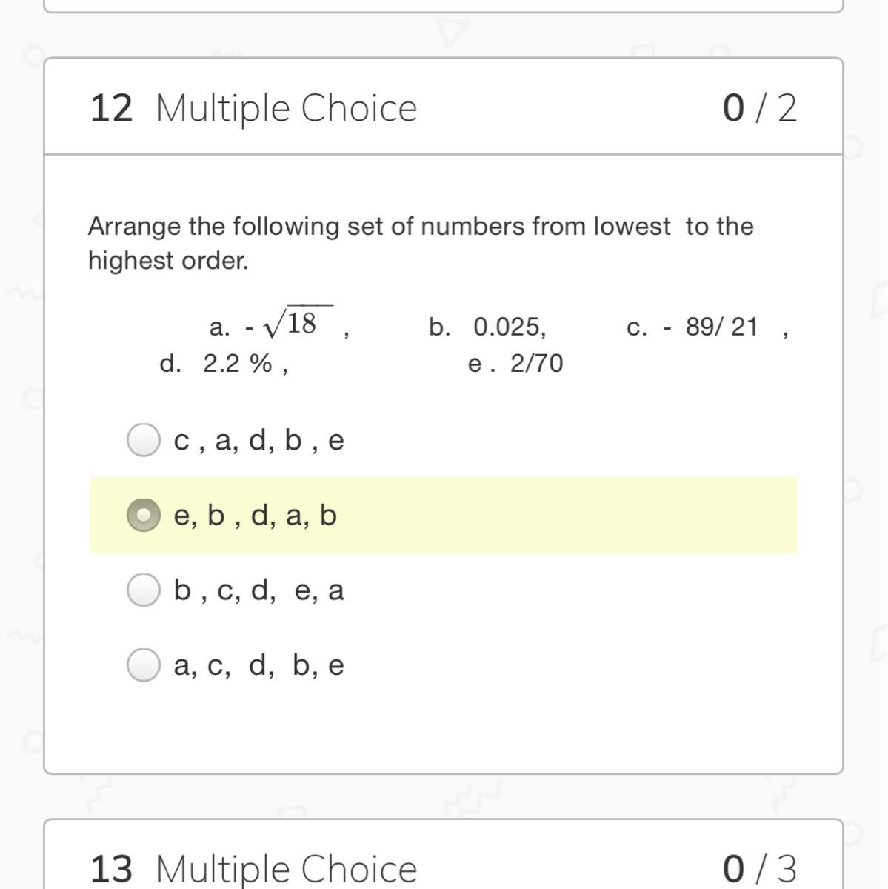Click the answer text 'a, c, d, b, e'
Viewport: 888px width, 889px height.
(258, 665)
